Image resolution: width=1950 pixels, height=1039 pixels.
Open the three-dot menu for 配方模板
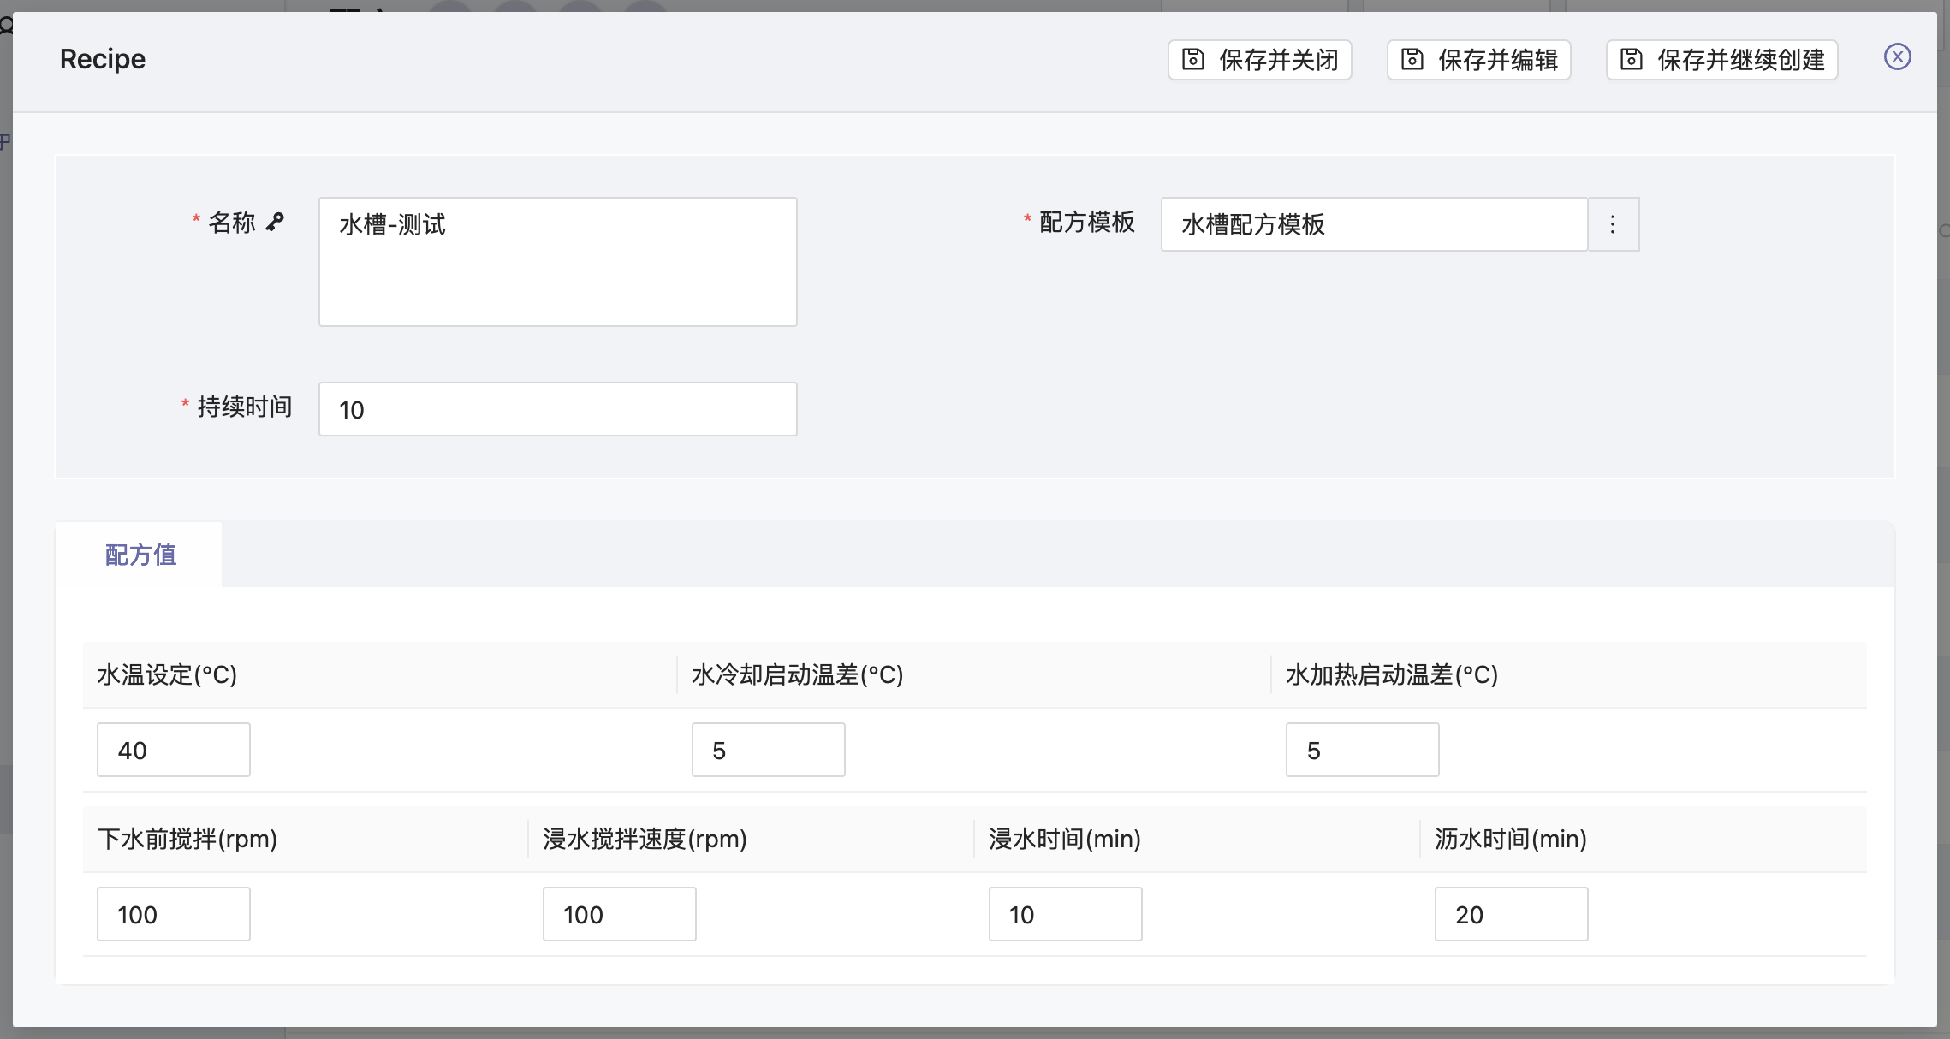click(x=1613, y=224)
